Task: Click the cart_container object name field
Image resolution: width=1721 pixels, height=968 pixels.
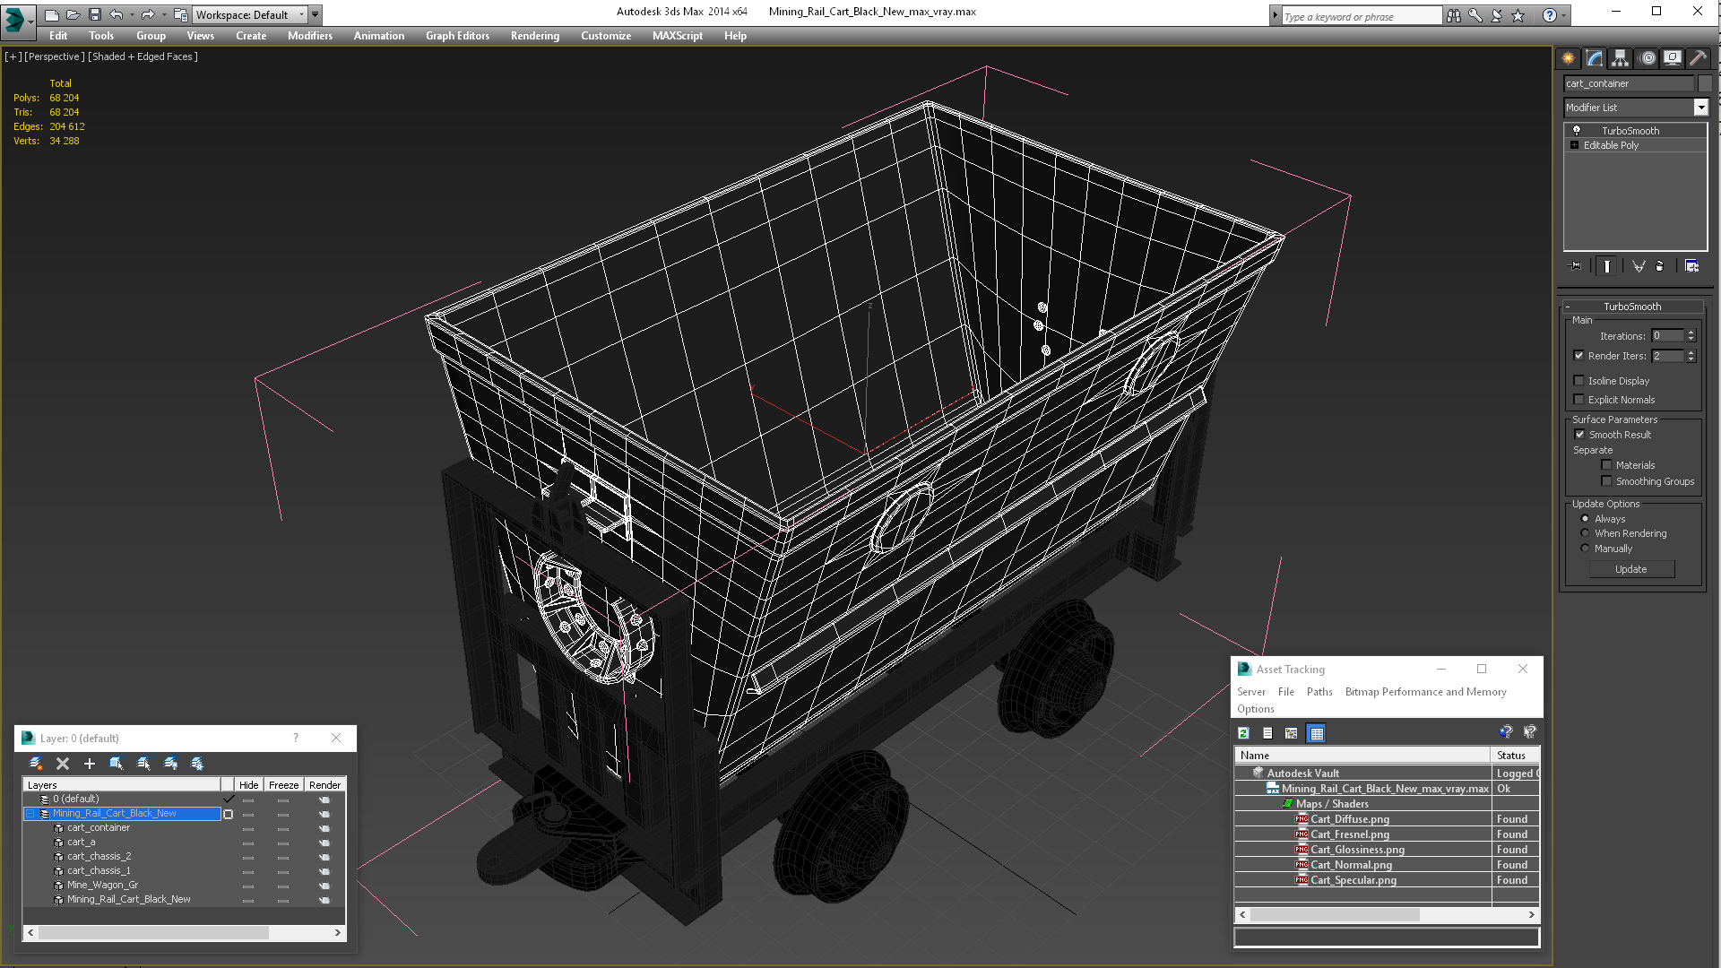Action: point(1628,83)
